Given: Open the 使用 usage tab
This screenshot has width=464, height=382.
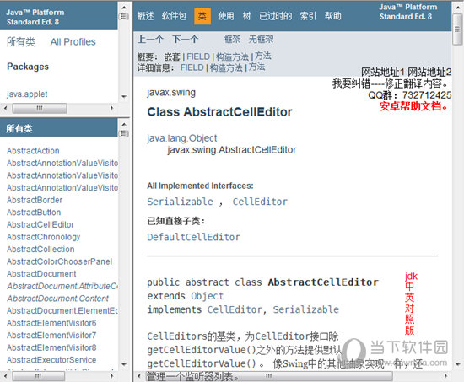Looking at the screenshot, I should [226, 16].
